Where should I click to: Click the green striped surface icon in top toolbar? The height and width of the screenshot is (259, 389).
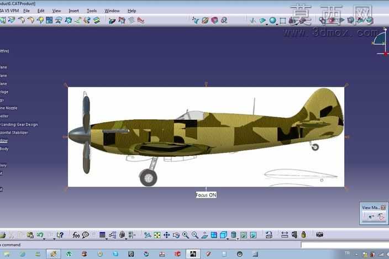point(78,20)
